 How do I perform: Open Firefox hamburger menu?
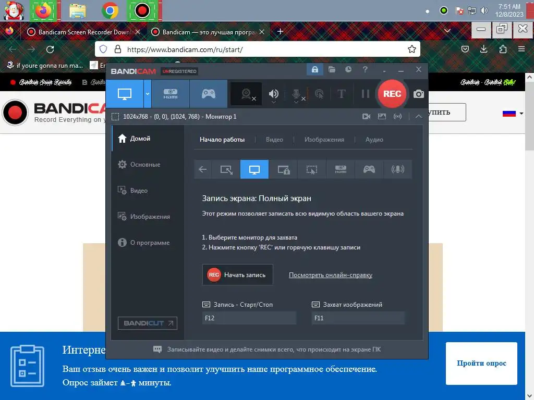[521, 49]
